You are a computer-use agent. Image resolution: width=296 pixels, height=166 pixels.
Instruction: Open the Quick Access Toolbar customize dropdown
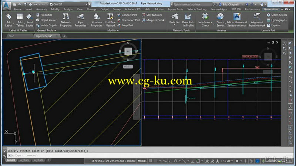click(90, 4)
